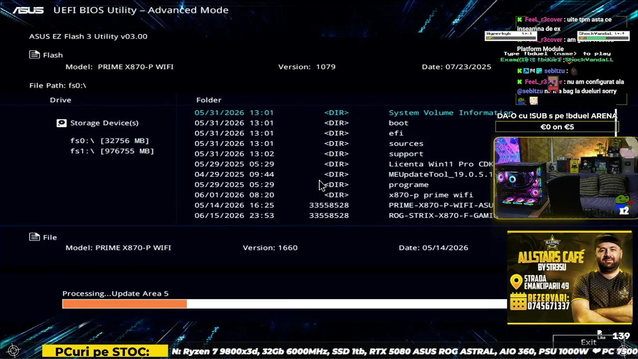Click the ASUS logo in the header

28,10
